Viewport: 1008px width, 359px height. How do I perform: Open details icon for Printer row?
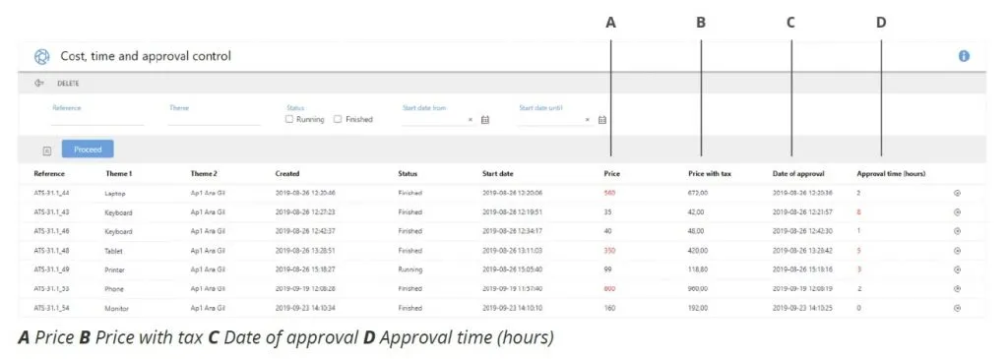957,269
